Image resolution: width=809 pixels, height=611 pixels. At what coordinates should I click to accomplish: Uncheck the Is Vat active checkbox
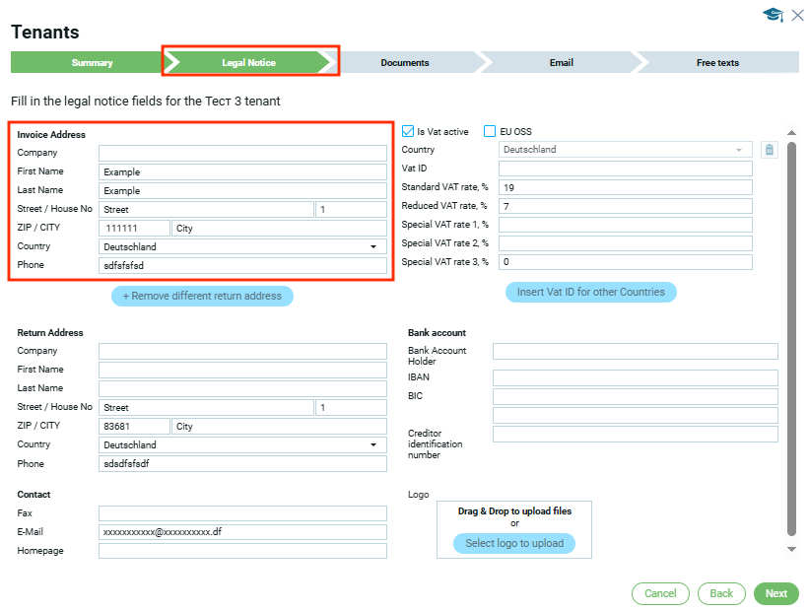point(409,131)
